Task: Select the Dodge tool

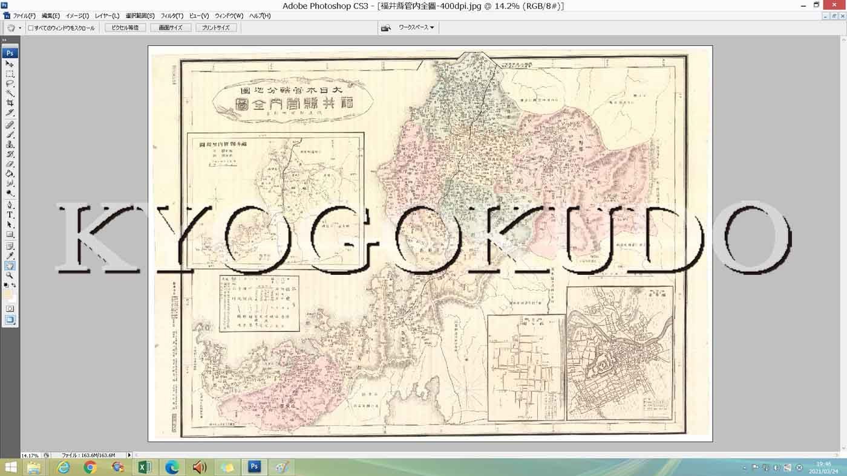Action: click(x=10, y=193)
